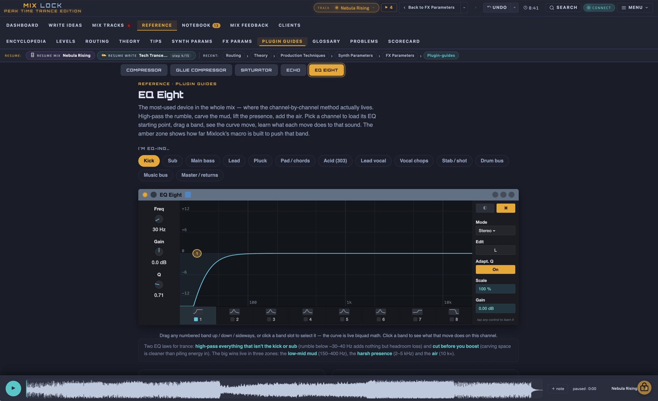Open the Stereo mode dropdown
The height and width of the screenshot is (401, 658).
[x=495, y=231]
